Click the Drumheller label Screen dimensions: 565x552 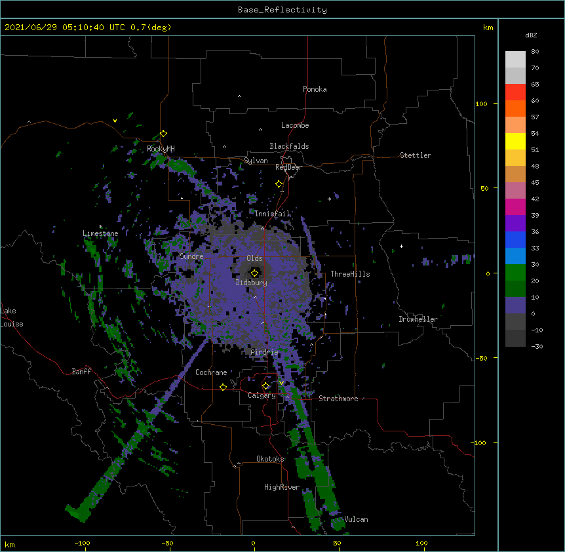[x=418, y=319]
